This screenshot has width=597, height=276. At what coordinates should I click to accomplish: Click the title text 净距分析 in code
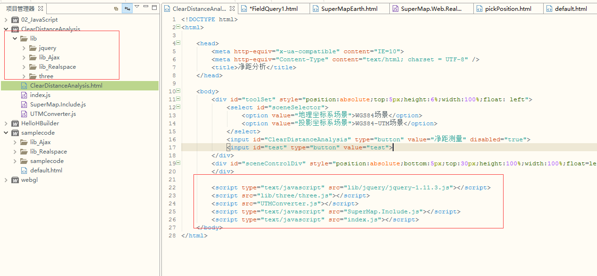pyautogui.click(x=252, y=67)
